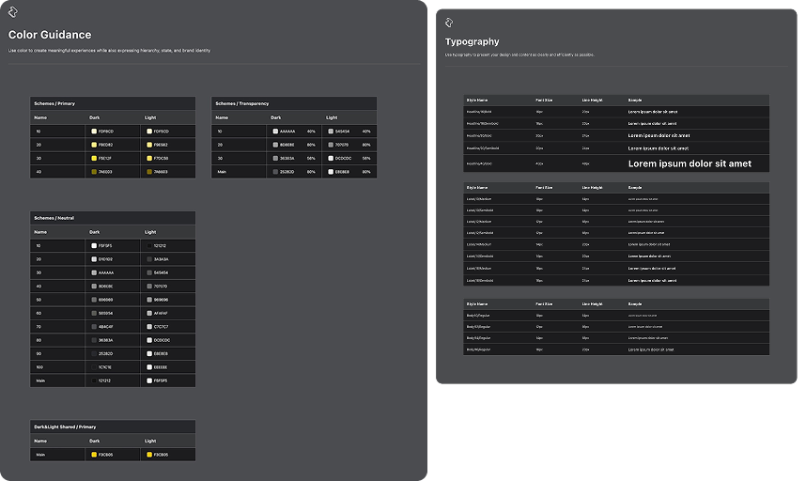Pick Primary row 20 Dark swatch

point(94,145)
